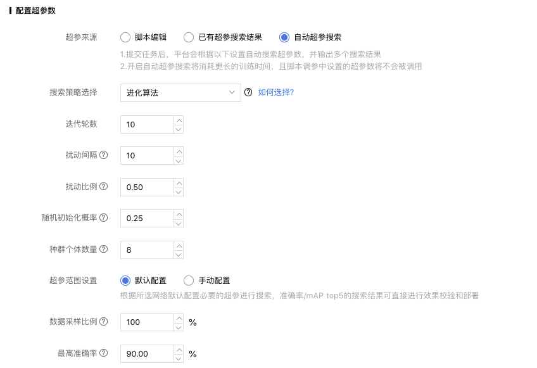This screenshot has width=537, height=368.
Task: Open the 进化算法 search strategy dropdown
Action: coord(180,92)
